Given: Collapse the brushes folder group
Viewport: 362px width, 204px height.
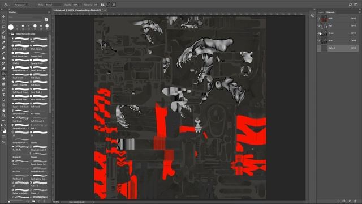Looking at the screenshot, I should point(10,34).
